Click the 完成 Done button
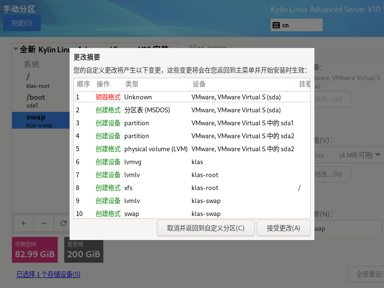384x288 pixels. point(22,23)
